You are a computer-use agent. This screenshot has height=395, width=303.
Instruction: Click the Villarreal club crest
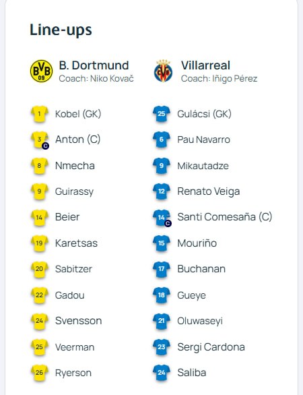pyautogui.click(x=163, y=71)
